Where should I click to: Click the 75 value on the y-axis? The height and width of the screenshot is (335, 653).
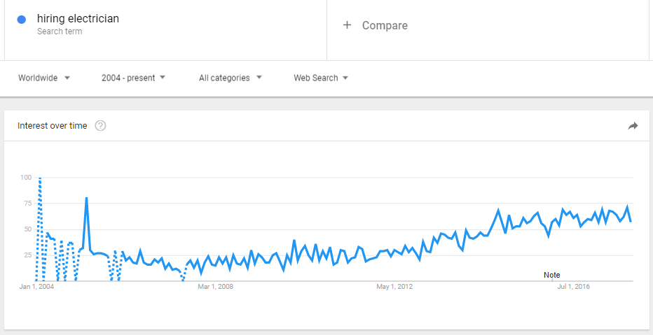click(27, 204)
